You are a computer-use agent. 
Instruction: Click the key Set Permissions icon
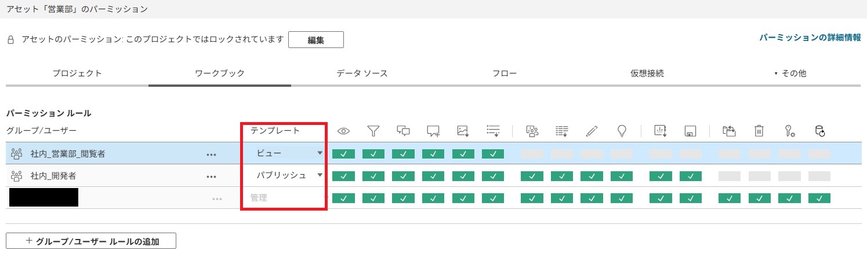789,131
